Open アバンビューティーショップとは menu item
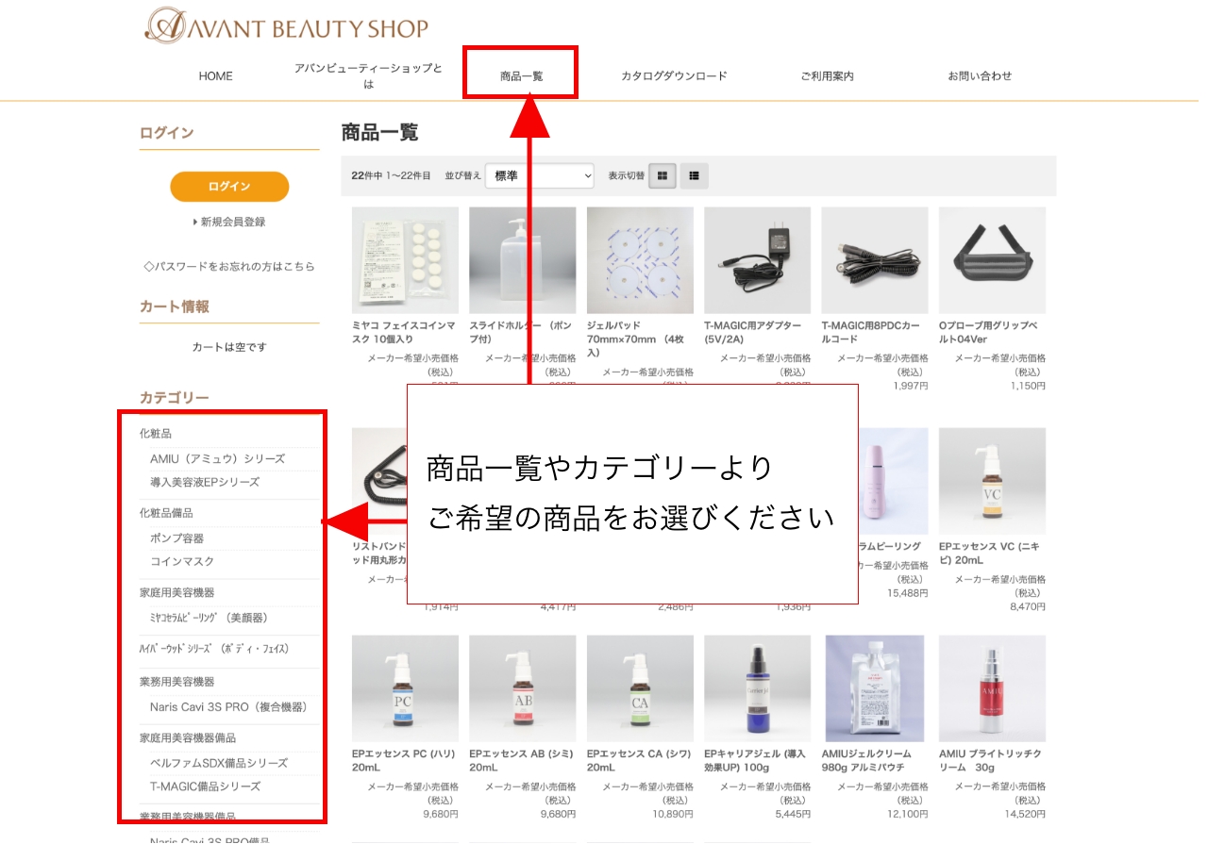 (x=368, y=76)
